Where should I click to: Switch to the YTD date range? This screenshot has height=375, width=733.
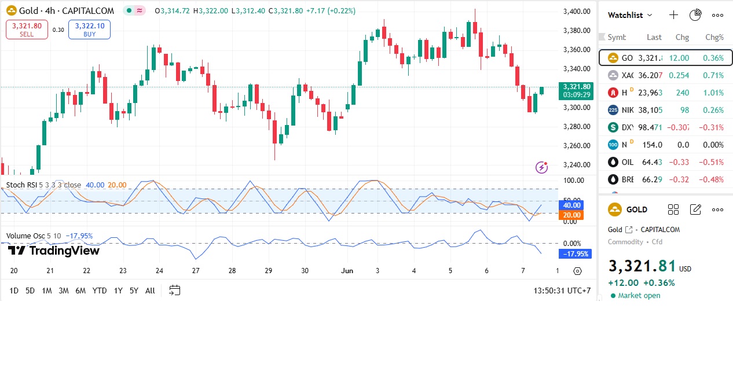pyautogui.click(x=100, y=291)
